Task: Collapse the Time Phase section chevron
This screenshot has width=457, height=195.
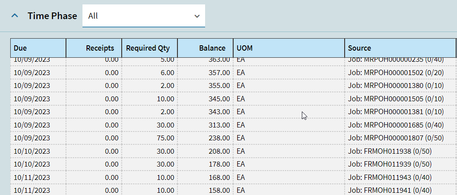Action: coord(15,16)
